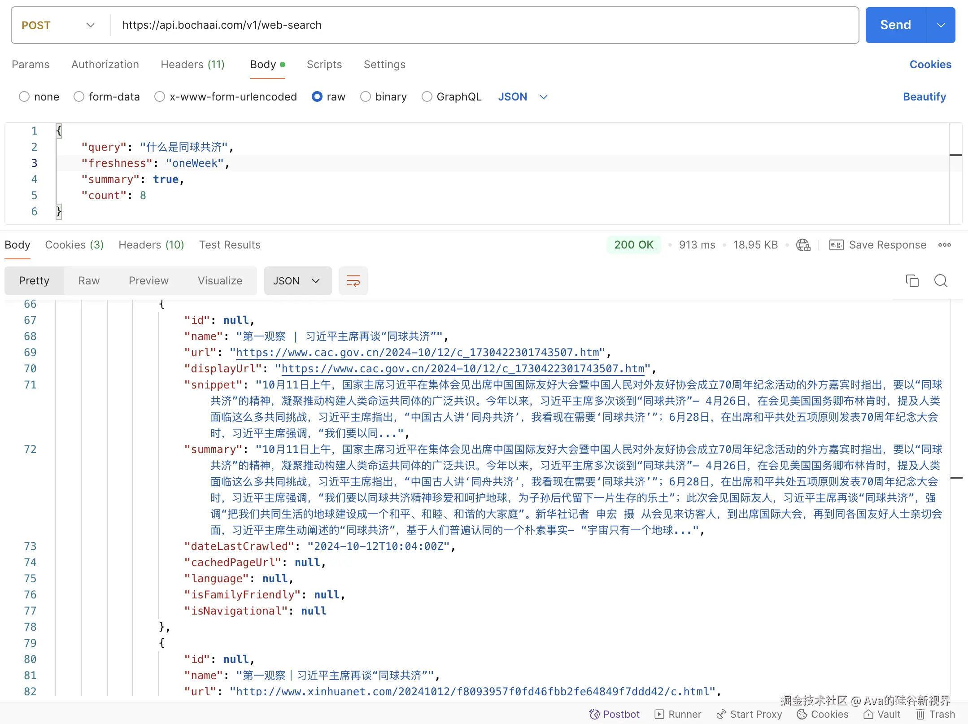
Task: Expand the Send button arrow dropdown
Action: (x=941, y=25)
